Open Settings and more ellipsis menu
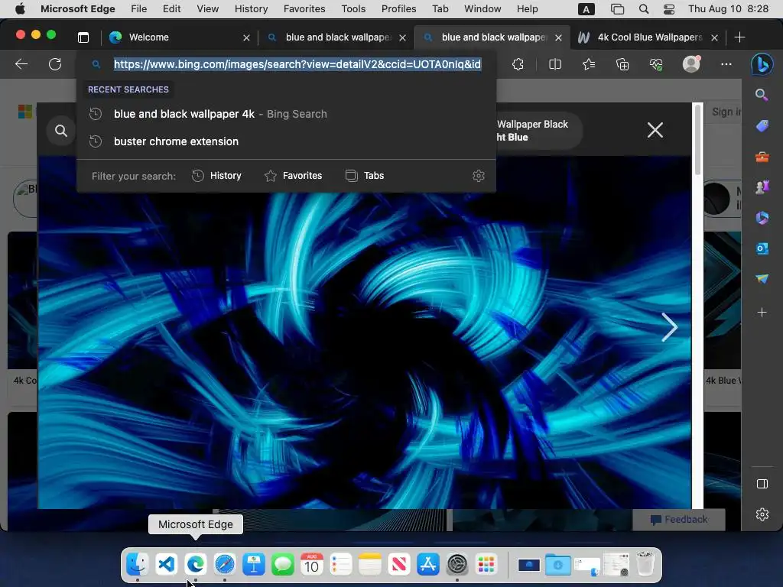This screenshot has width=783, height=587. 726,64
